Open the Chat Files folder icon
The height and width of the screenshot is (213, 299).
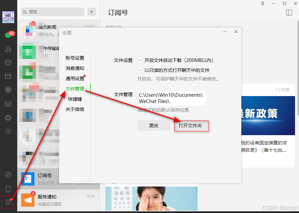tap(8, 76)
